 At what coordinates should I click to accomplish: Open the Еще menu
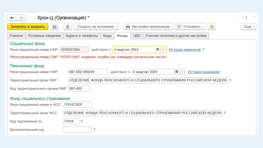point(248,27)
